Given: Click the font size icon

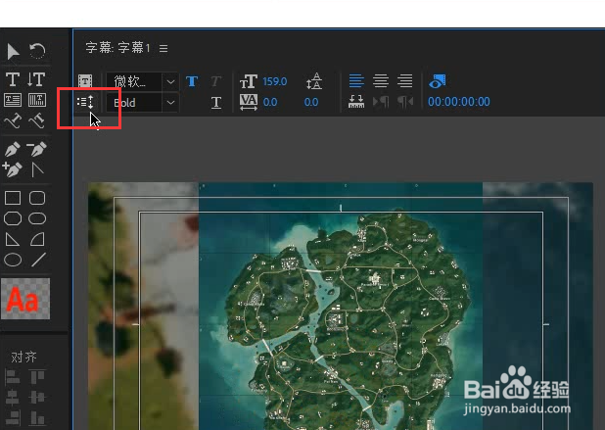Looking at the screenshot, I should point(249,81).
